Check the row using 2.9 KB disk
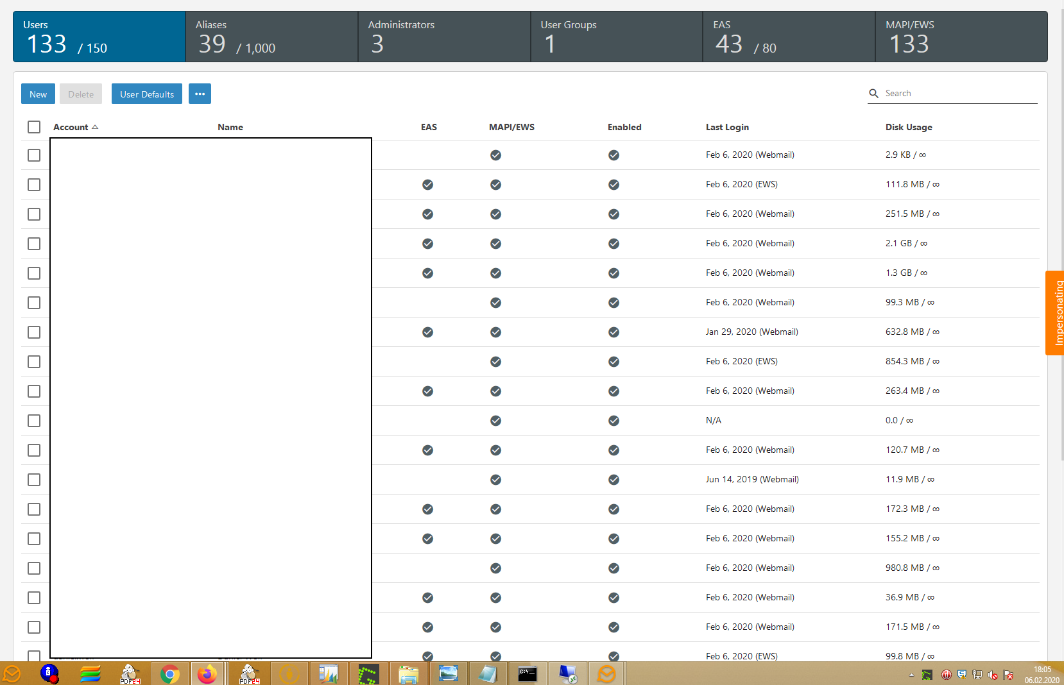Viewport: 1064px width, 685px height. [x=34, y=155]
